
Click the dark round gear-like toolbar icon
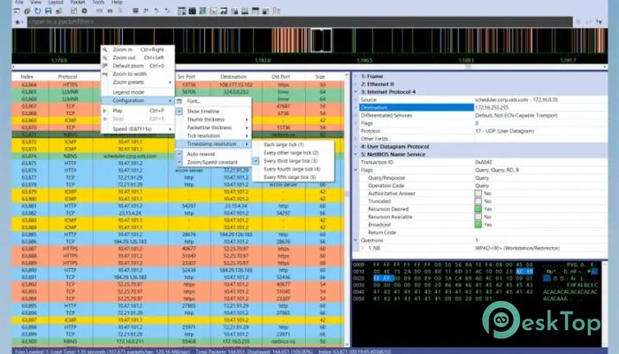84,11
